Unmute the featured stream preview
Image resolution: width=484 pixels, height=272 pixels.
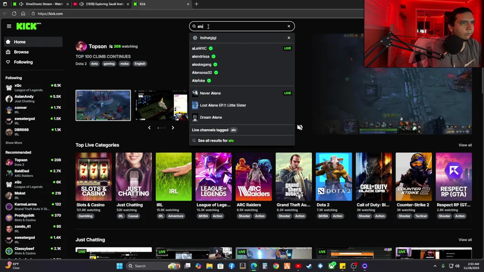click(300, 127)
